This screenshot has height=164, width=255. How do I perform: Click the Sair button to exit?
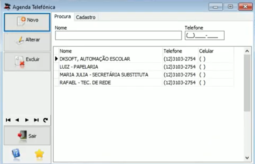tap(27, 136)
